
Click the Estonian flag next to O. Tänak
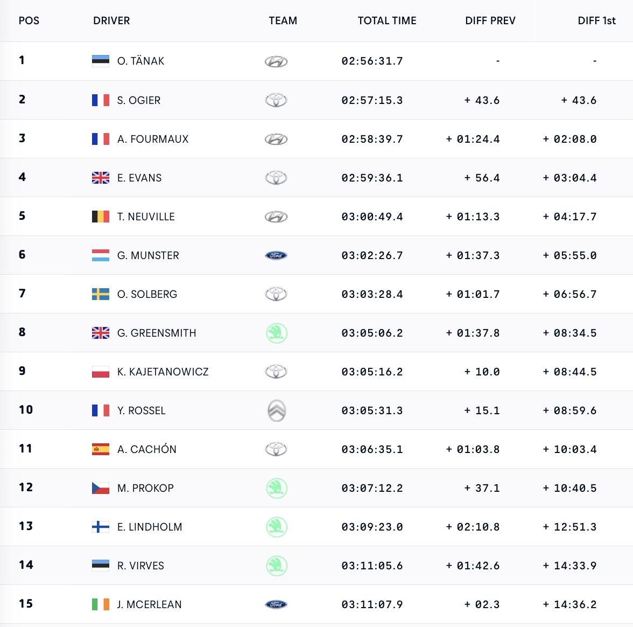(x=101, y=61)
